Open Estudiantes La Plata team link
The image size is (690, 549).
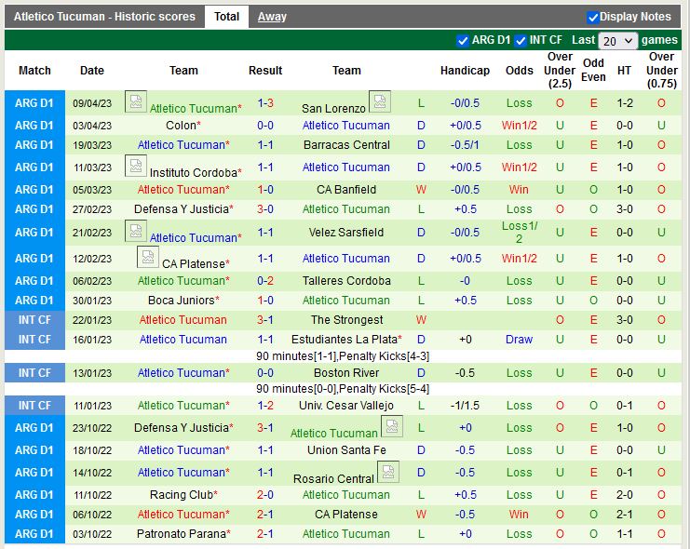pos(346,340)
